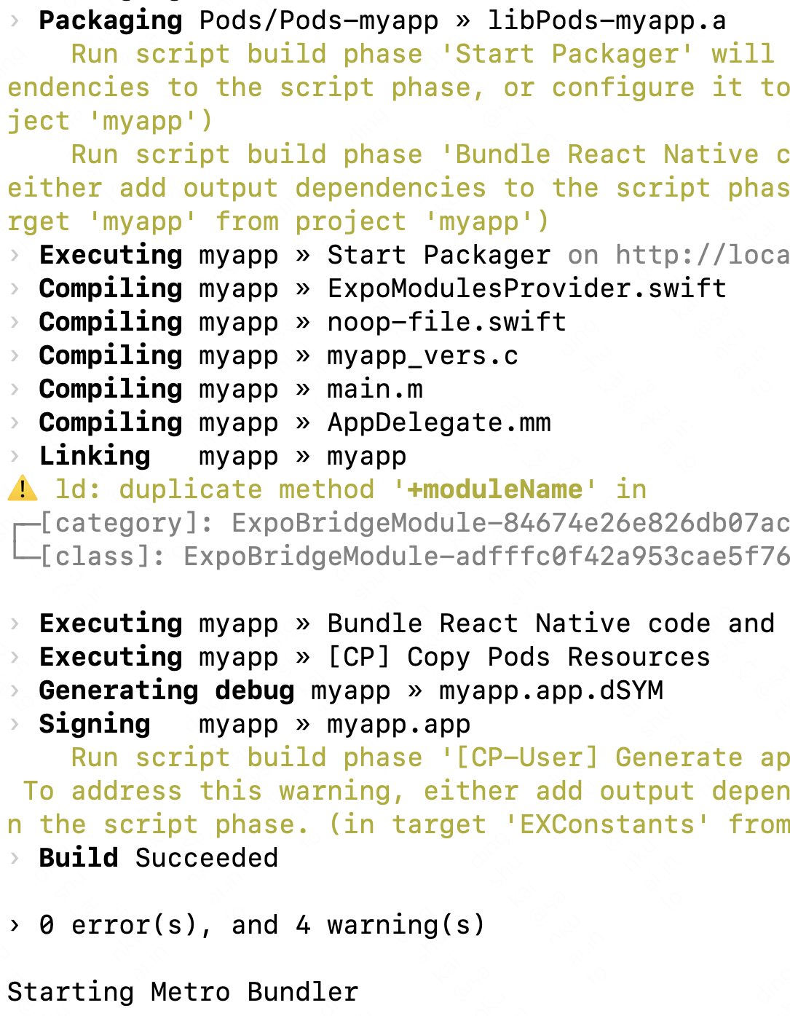The height and width of the screenshot is (1016, 790).
Task: Click the chevron beside Compiling ExpoModulesProvider.swift
Action: [x=13, y=288]
